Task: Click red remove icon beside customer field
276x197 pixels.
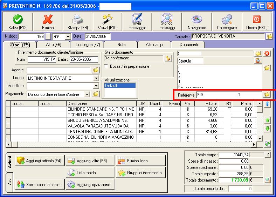Action: point(267,54)
